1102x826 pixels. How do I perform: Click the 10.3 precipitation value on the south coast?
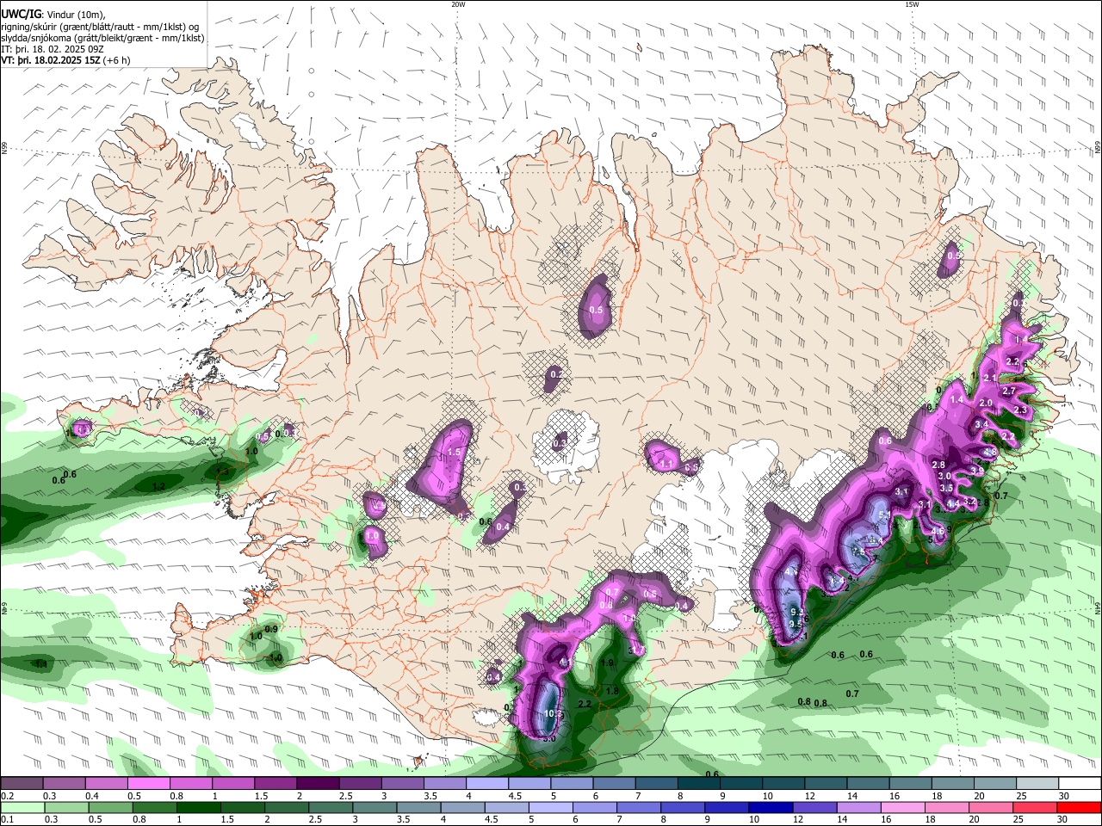pyautogui.click(x=554, y=714)
